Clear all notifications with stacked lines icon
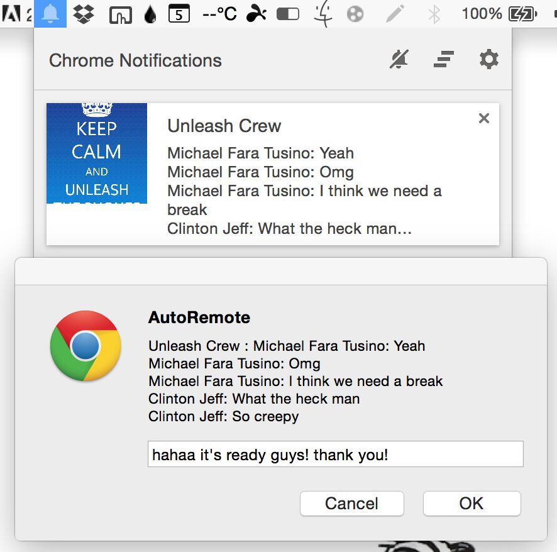The image size is (557, 552). 444,59
